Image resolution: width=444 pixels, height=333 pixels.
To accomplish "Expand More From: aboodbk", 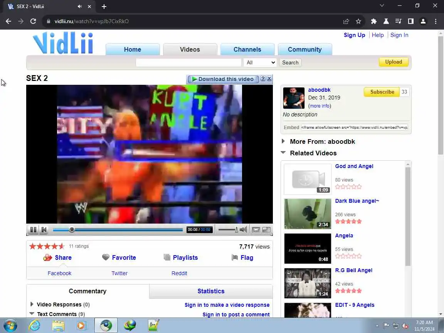I will [283, 141].
